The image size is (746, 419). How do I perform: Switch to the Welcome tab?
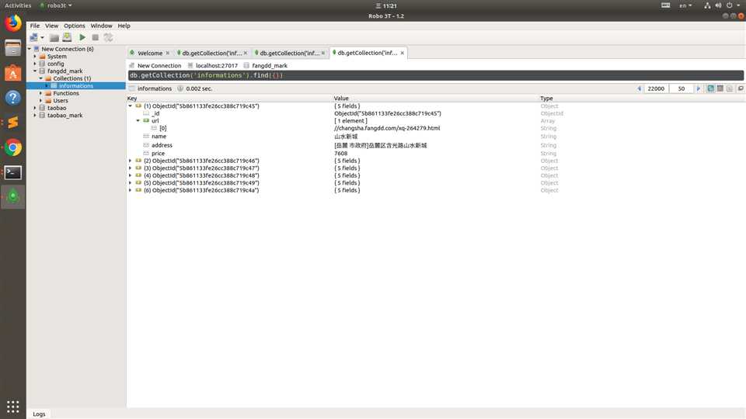pyautogui.click(x=150, y=53)
